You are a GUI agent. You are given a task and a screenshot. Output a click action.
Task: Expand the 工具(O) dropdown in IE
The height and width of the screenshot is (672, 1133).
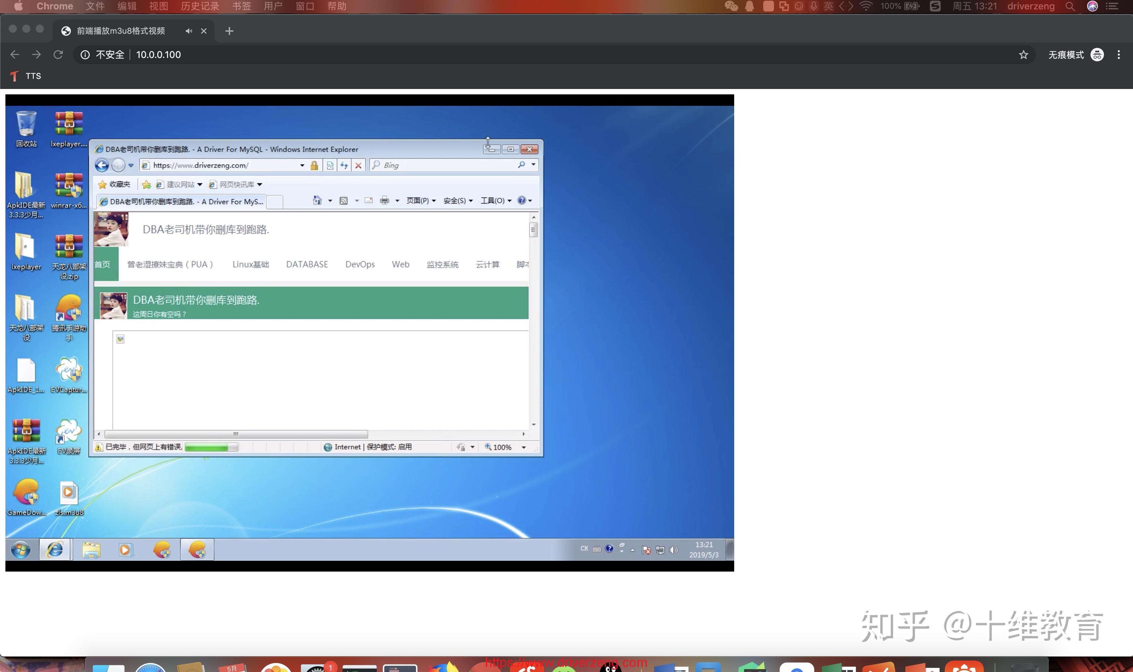[x=496, y=201]
